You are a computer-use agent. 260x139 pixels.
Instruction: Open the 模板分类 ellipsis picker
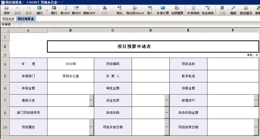(91, 100)
